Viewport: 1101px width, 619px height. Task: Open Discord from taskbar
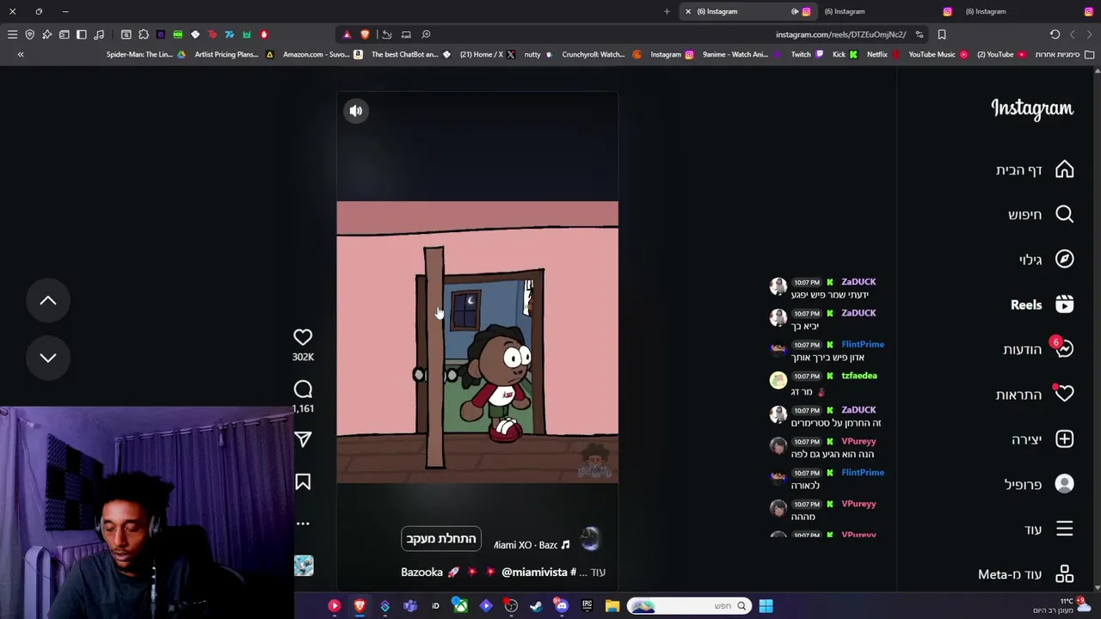pyautogui.click(x=562, y=606)
